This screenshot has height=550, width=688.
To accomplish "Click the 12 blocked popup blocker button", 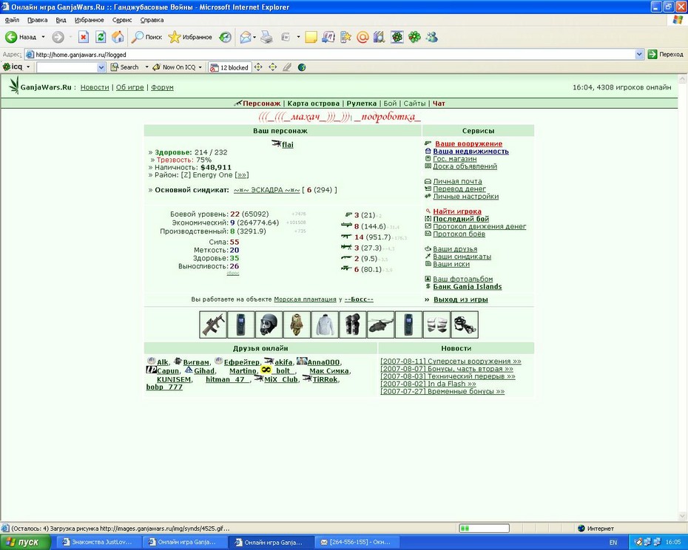I will click(230, 67).
